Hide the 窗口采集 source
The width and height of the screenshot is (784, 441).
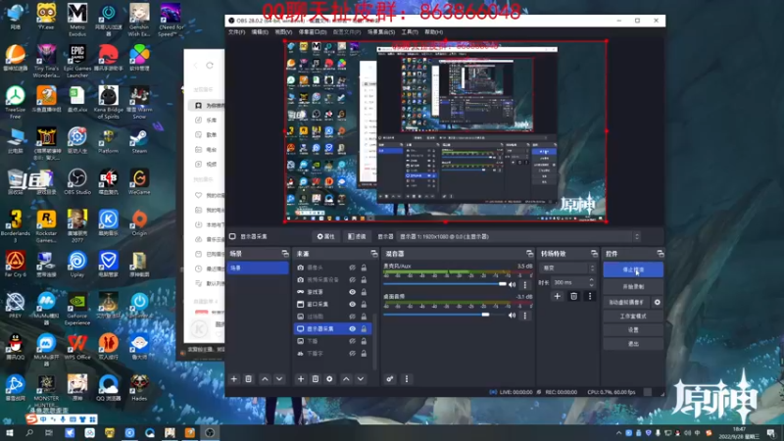point(353,304)
